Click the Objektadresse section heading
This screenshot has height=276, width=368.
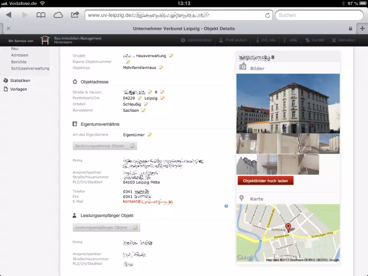(95, 82)
